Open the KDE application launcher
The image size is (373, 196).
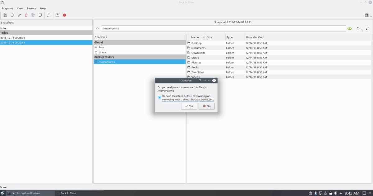[2, 193]
